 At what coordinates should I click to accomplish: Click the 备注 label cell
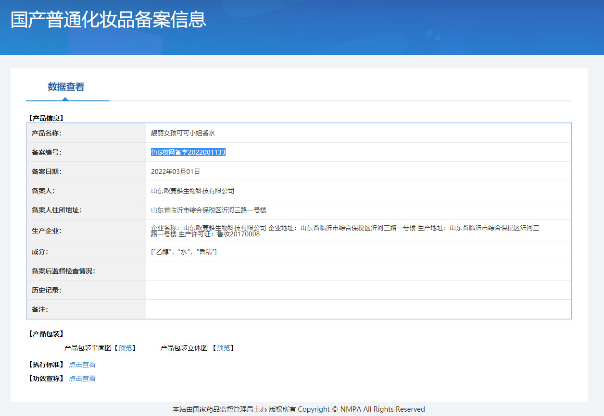[x=86, y=309]
